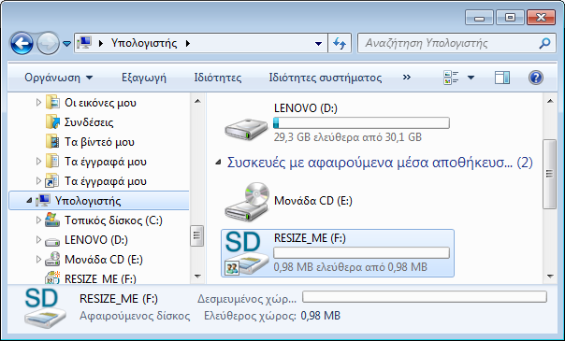
Task: Click 0,98 MB ελεύθερα από 0,98 MB text
Action: (x=350, y=267)
